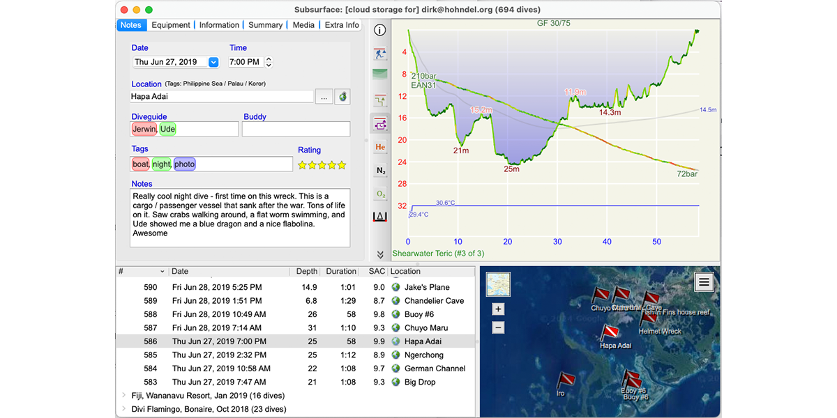This screenshot has width=837, height=418.
Task: Open the map options hamburger menu
Action: click(704, 281)
